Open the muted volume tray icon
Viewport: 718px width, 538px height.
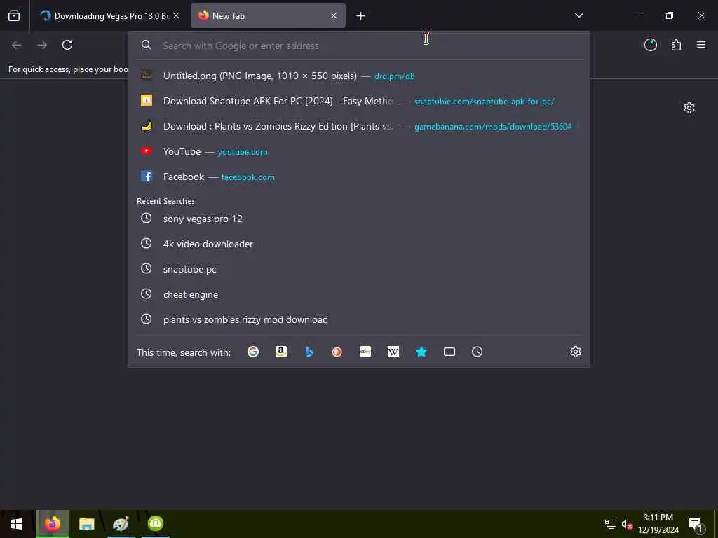(627, 525)
